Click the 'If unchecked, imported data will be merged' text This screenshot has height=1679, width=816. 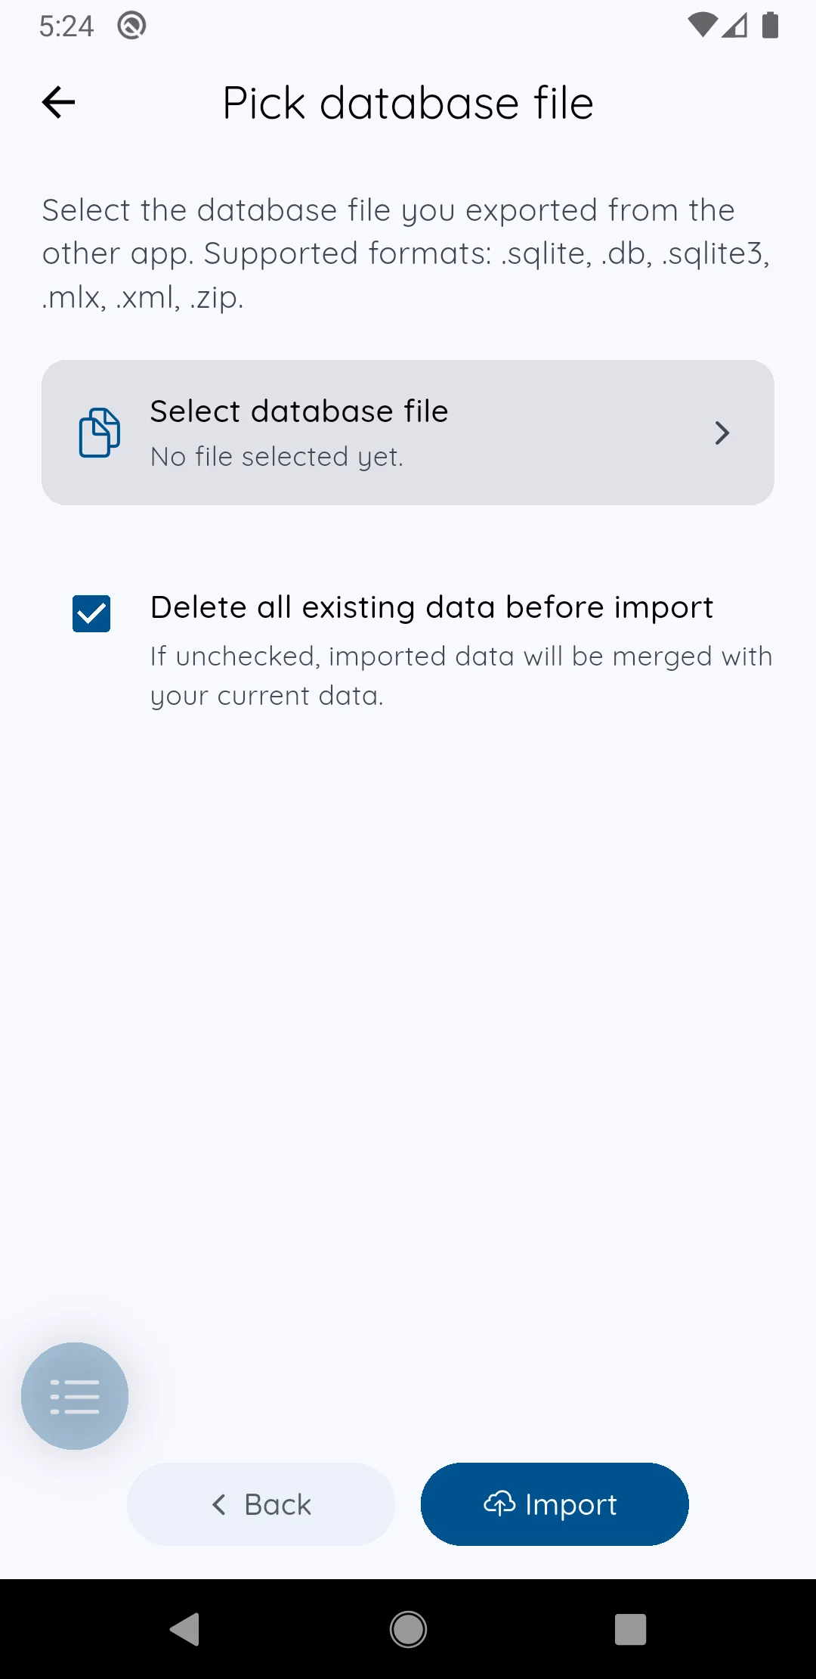(x=461, y=675)
